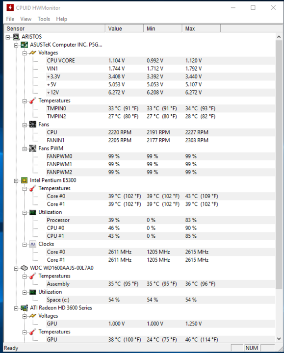Open the View menu
This screenshot has width=284, height=353.
pos(26,19)
